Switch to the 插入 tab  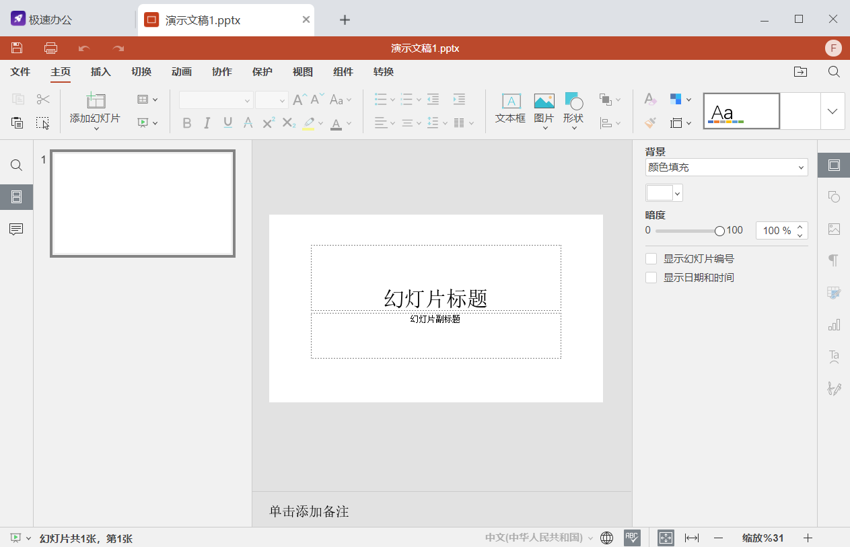click(101, 72)
